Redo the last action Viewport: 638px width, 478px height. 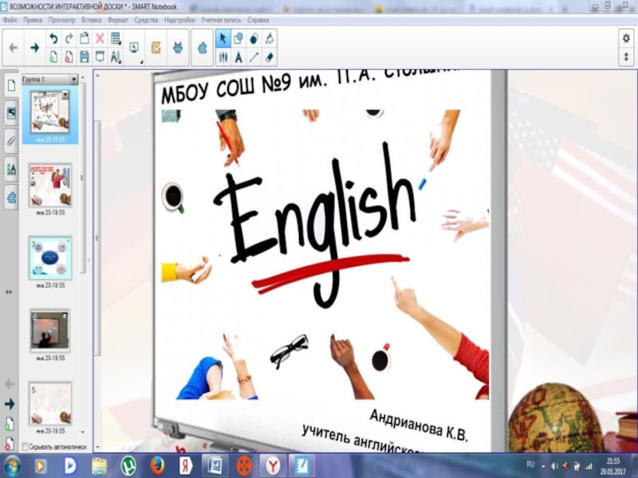[x=69, y=38]
